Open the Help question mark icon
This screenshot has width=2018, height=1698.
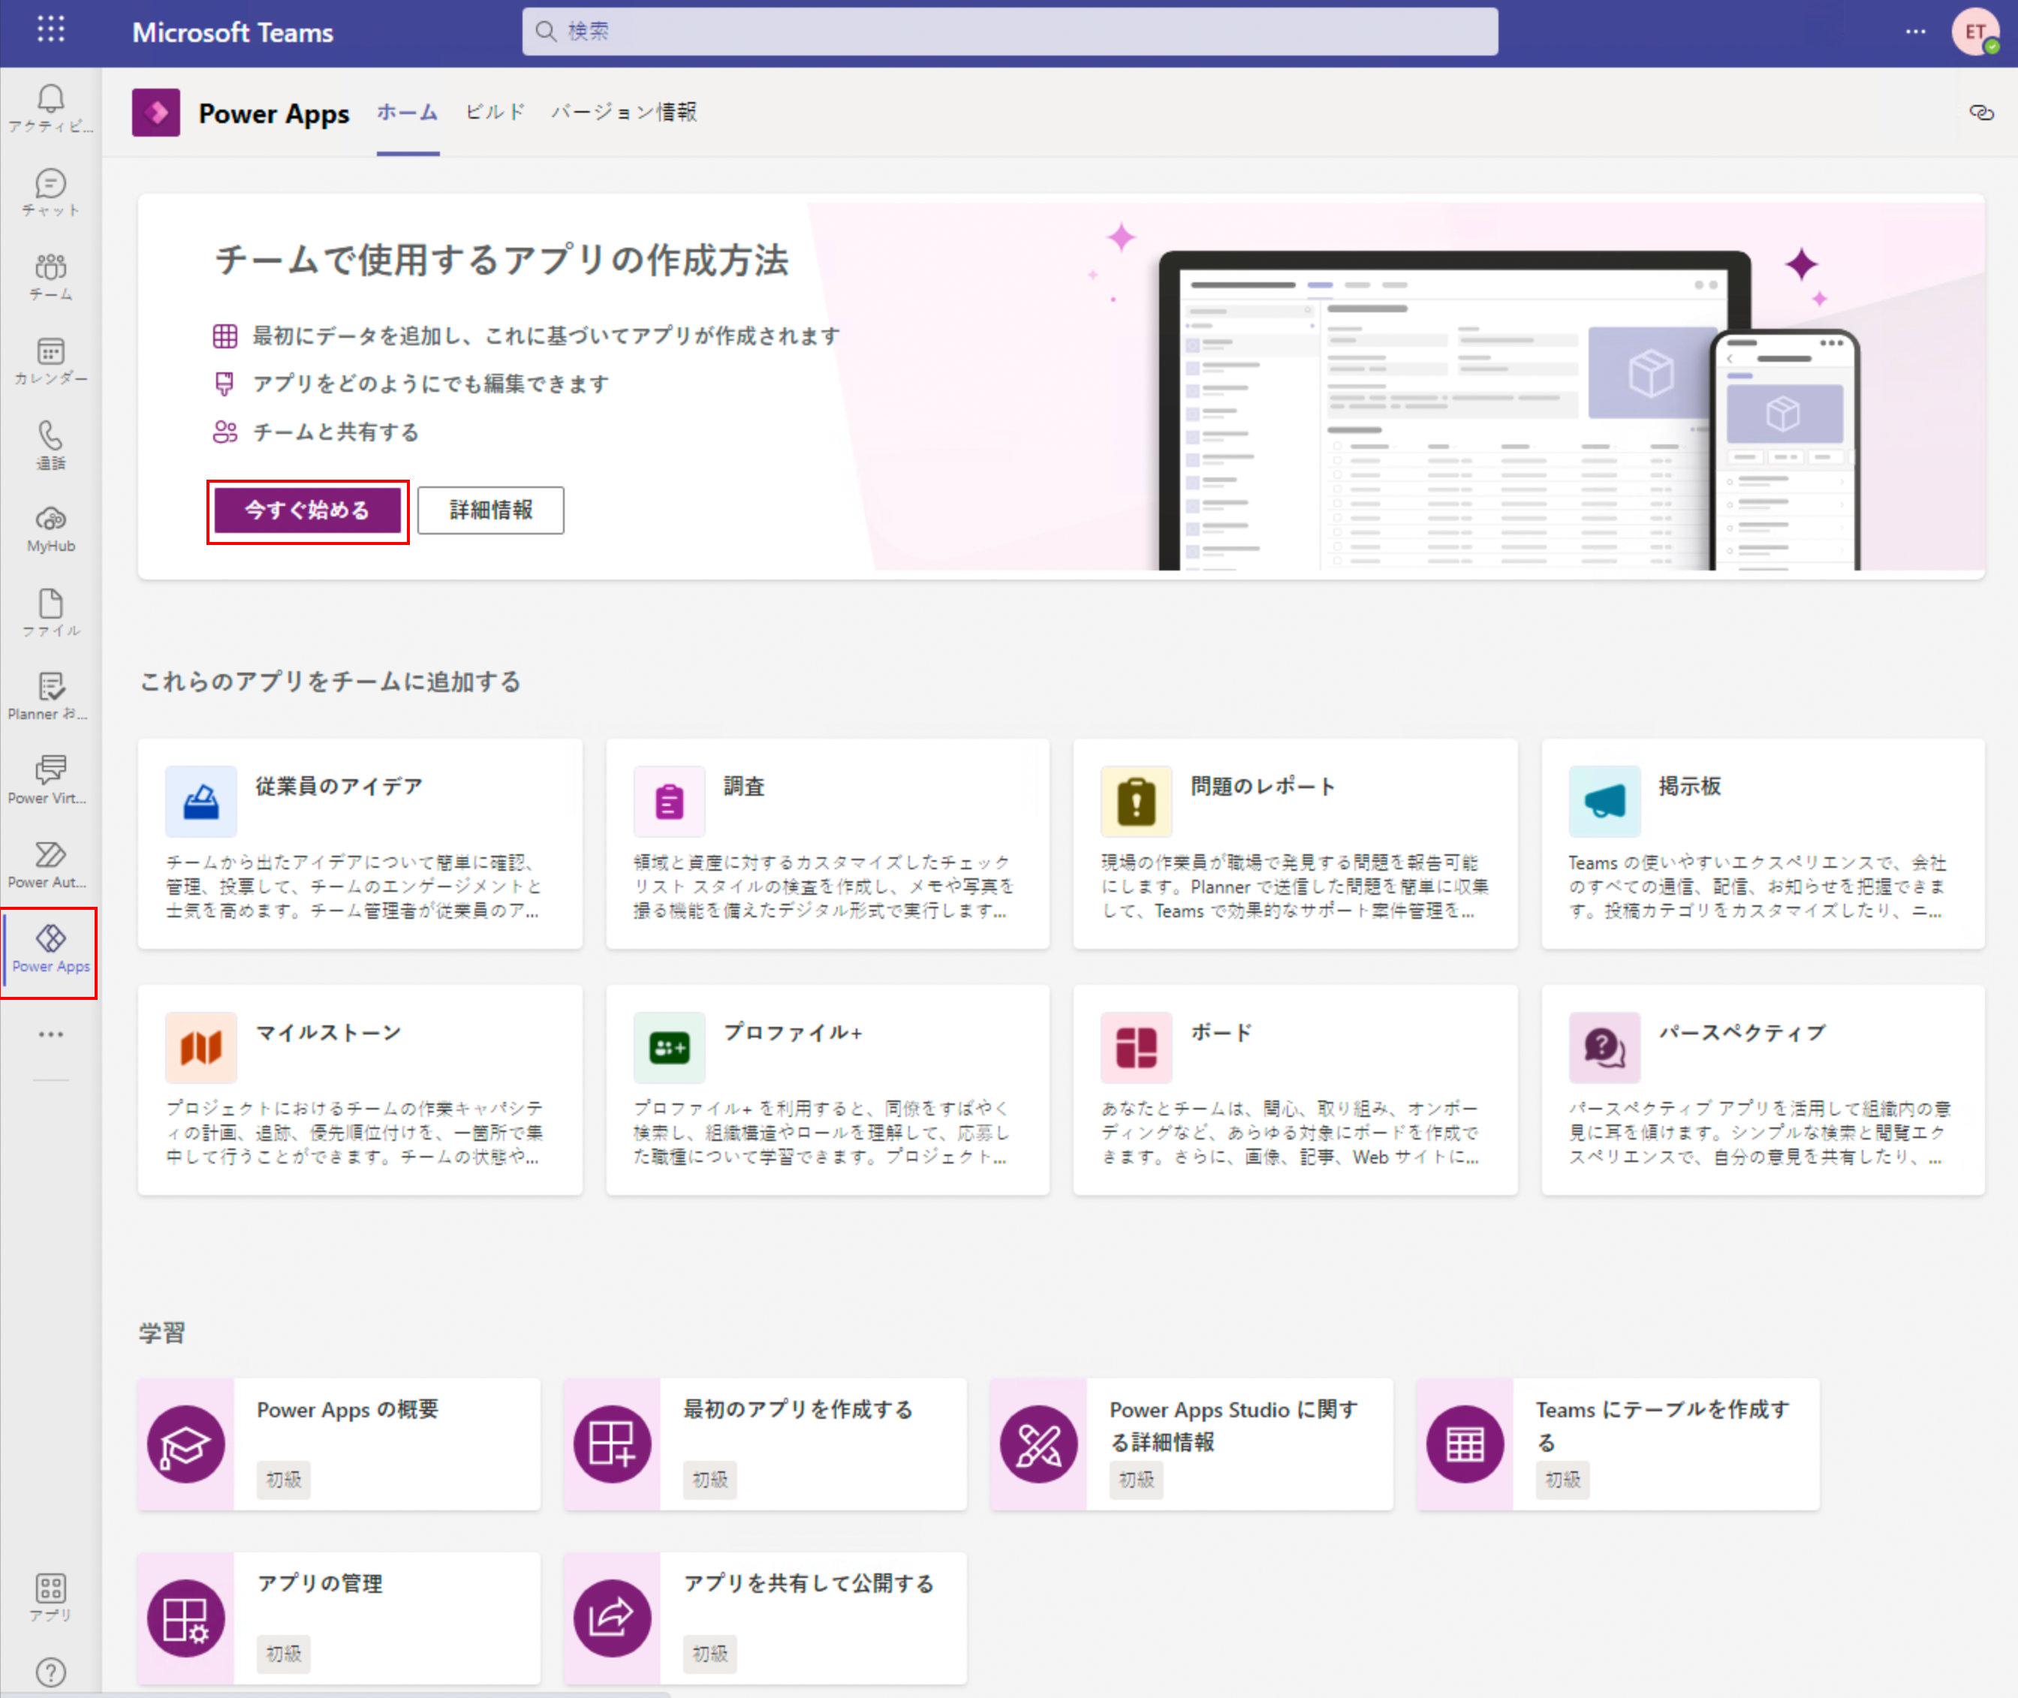[x=50, y=1671]
